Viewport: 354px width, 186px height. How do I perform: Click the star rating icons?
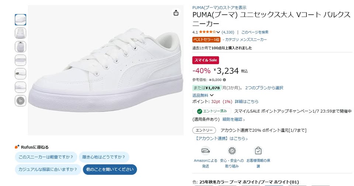[207, 32]
